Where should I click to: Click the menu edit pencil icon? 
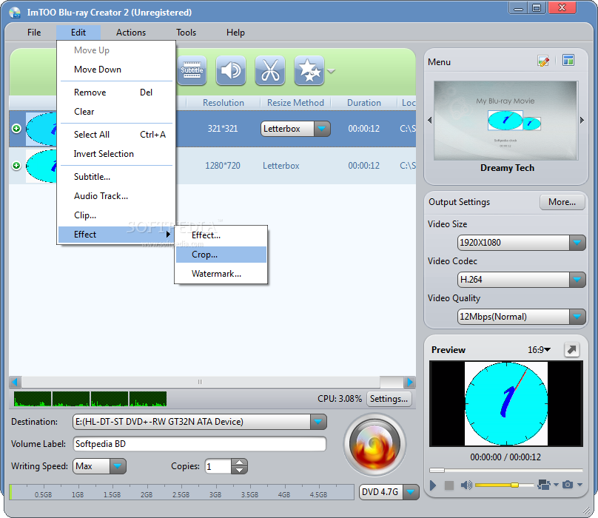point(543,61)
